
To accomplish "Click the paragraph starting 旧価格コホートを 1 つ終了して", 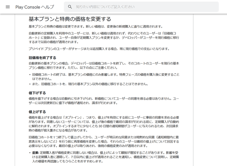I will 104,141.
